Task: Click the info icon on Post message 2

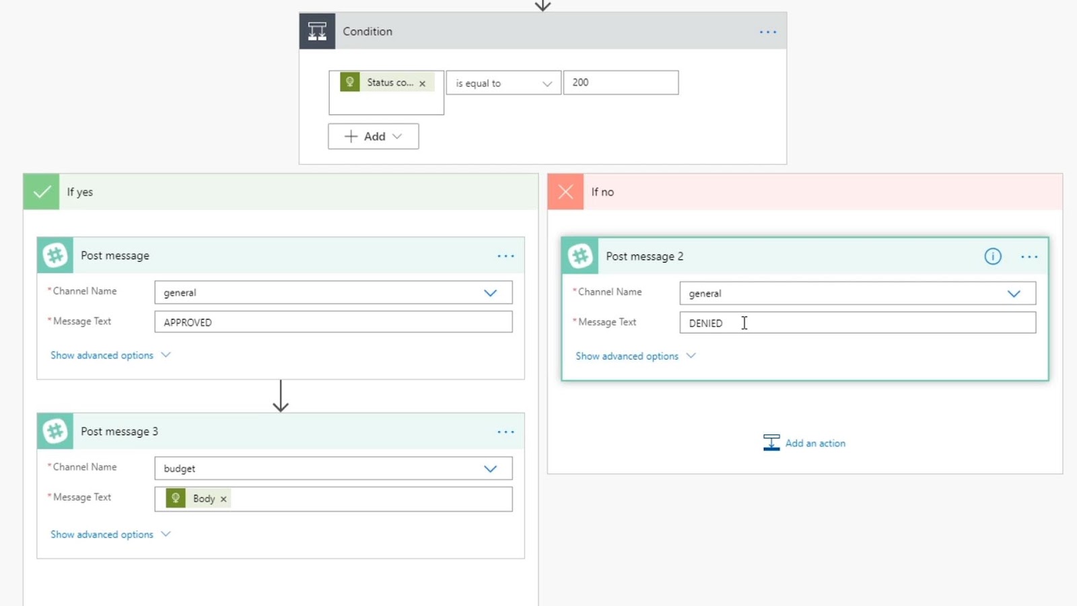Action: (993, 256)
